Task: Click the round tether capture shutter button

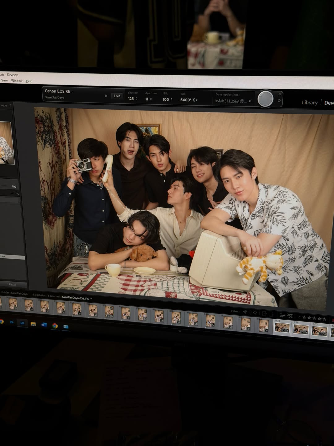Action: coord(265,99)
